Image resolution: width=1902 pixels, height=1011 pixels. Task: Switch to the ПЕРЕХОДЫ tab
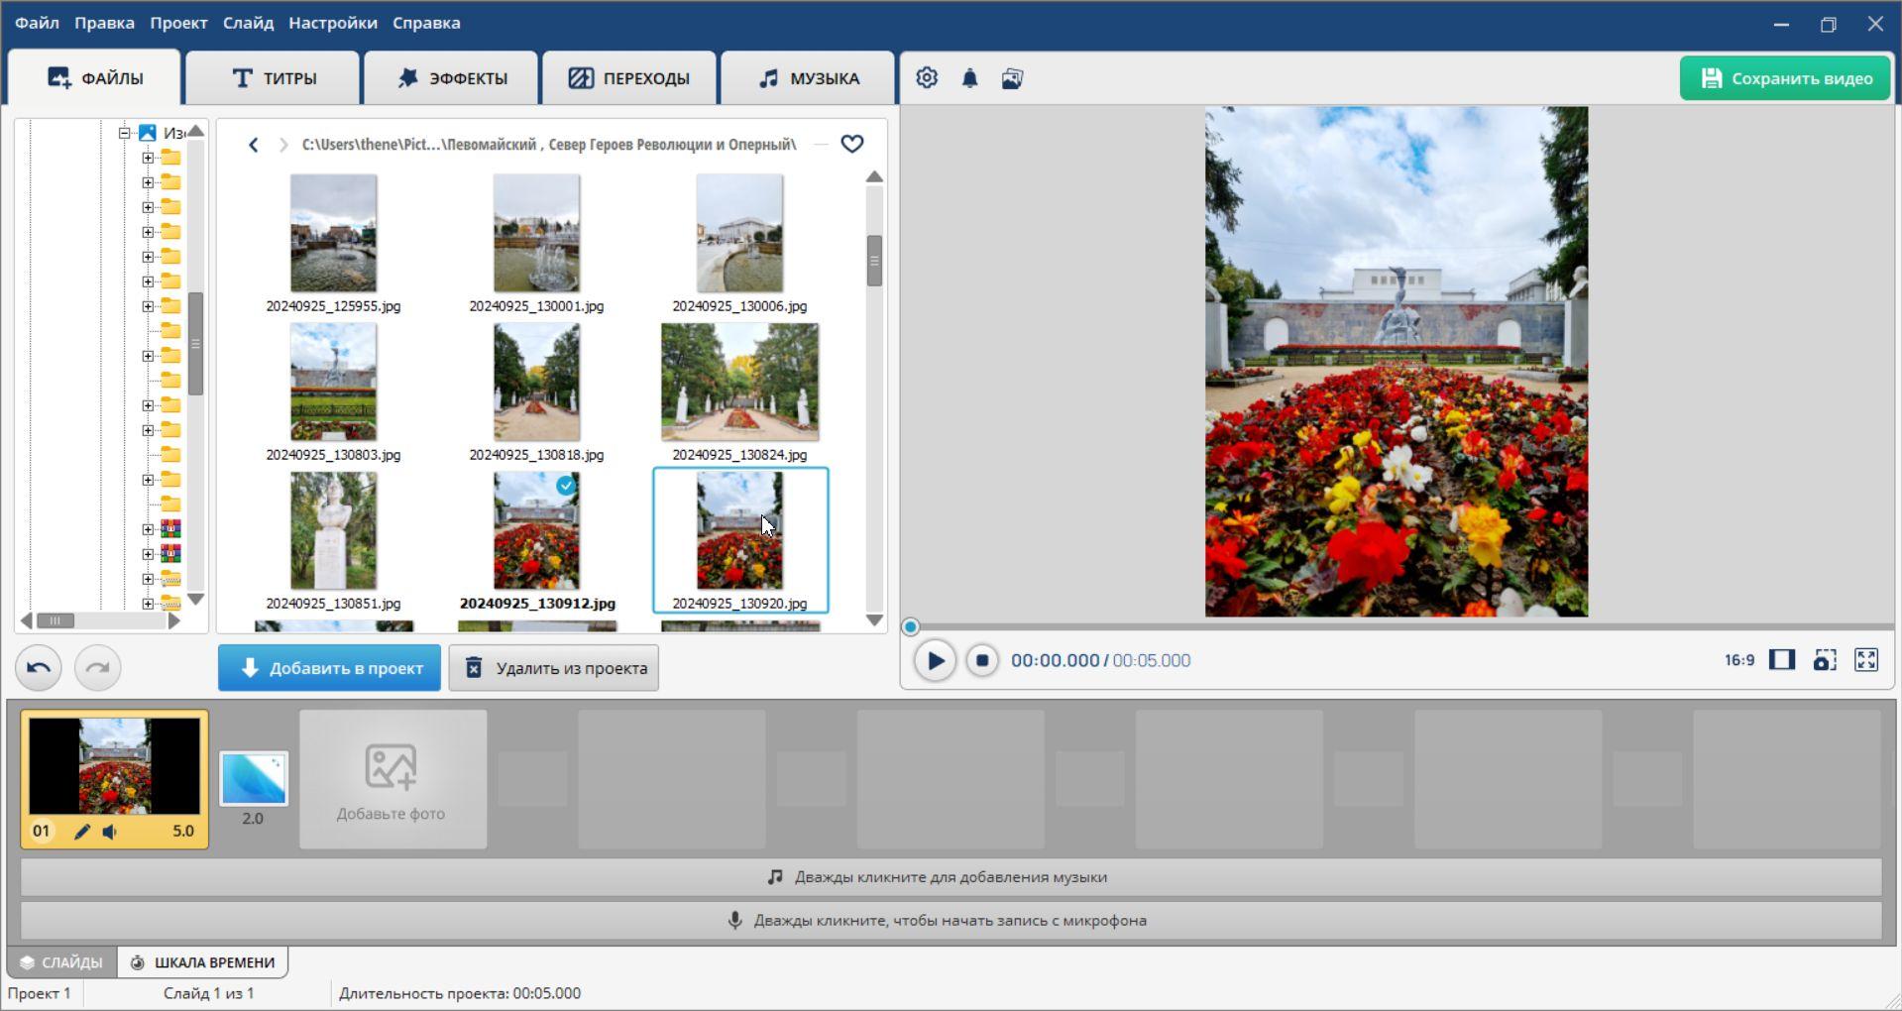point(629,78)
